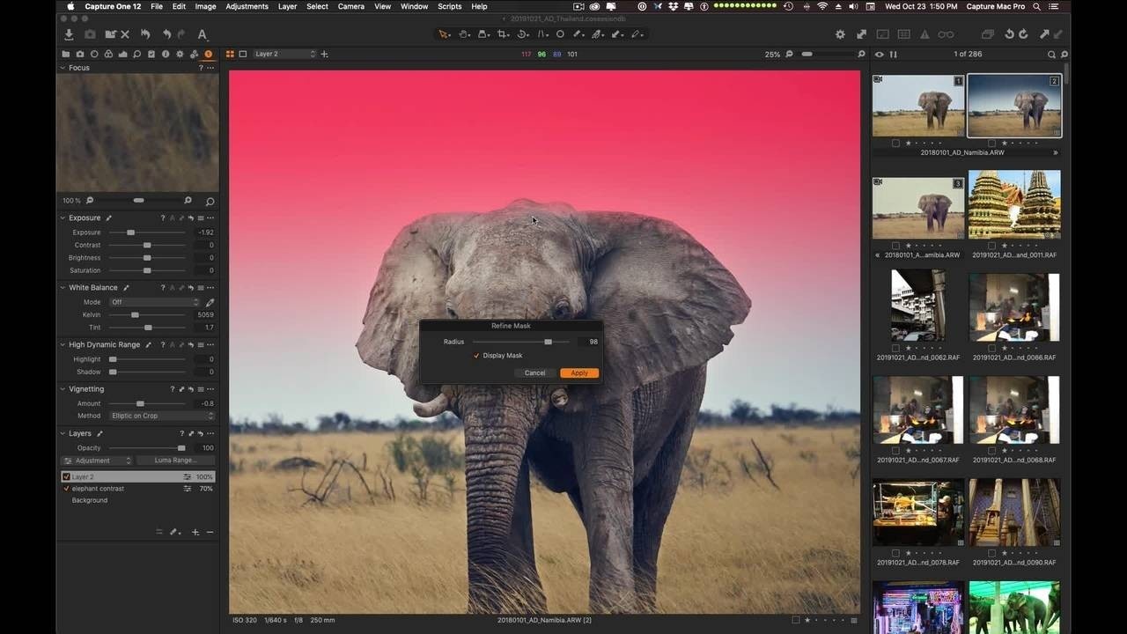Screen dimensions: 1127x634
Task: Select the Crop tool
Action: pyautogui.click(x=503, y=34)
